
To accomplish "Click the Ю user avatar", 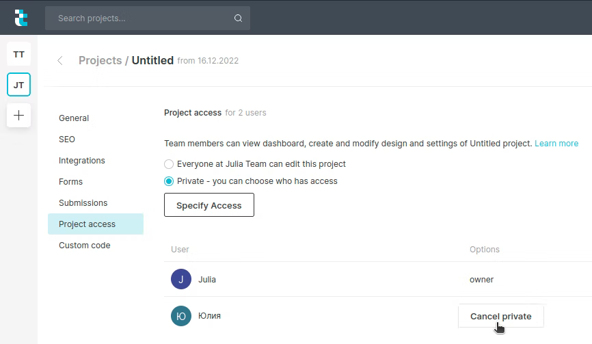I will [x=181, y=316].
